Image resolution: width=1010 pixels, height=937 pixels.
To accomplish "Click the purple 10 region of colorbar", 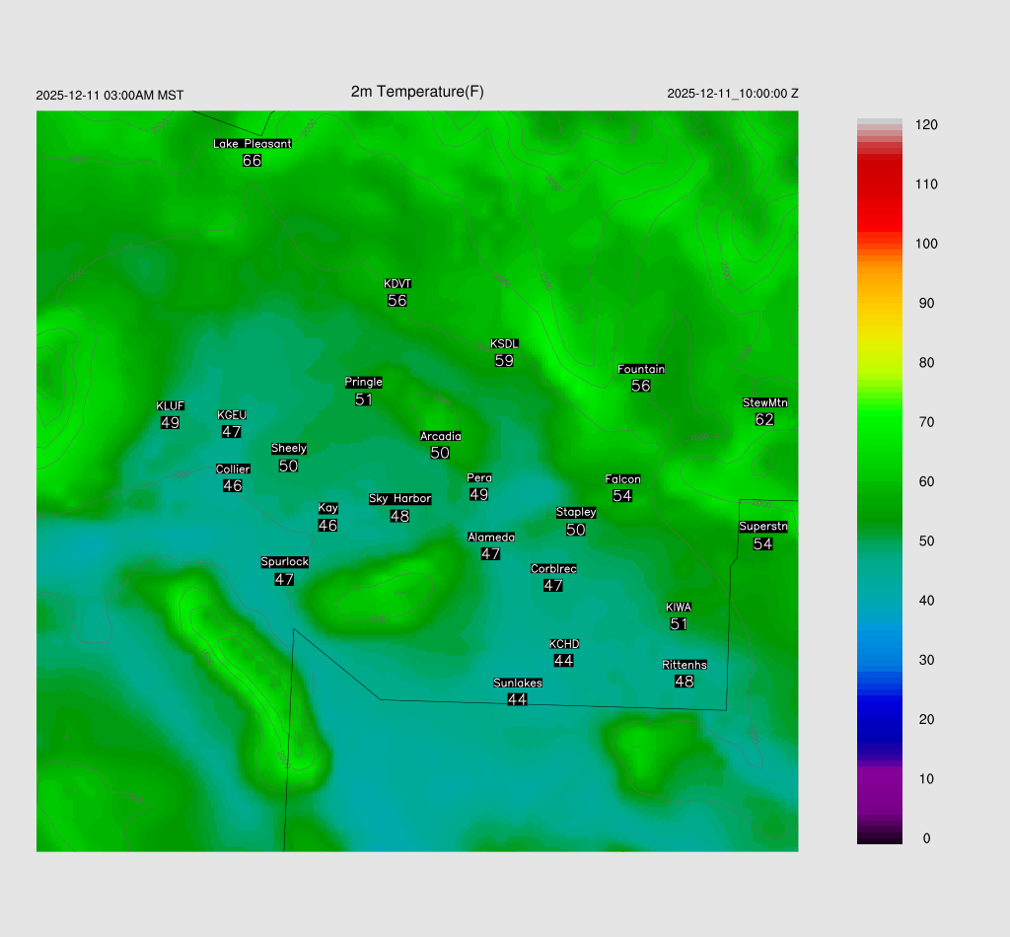I will pos(880,778).
